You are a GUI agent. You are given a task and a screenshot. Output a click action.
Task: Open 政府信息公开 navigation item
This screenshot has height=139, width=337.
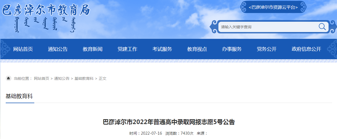[x=307, y=49]
